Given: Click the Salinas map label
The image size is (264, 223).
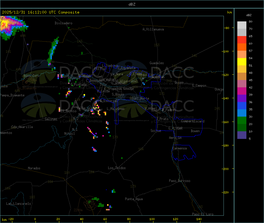Looking at the screenshot, I should pos(51,119).
